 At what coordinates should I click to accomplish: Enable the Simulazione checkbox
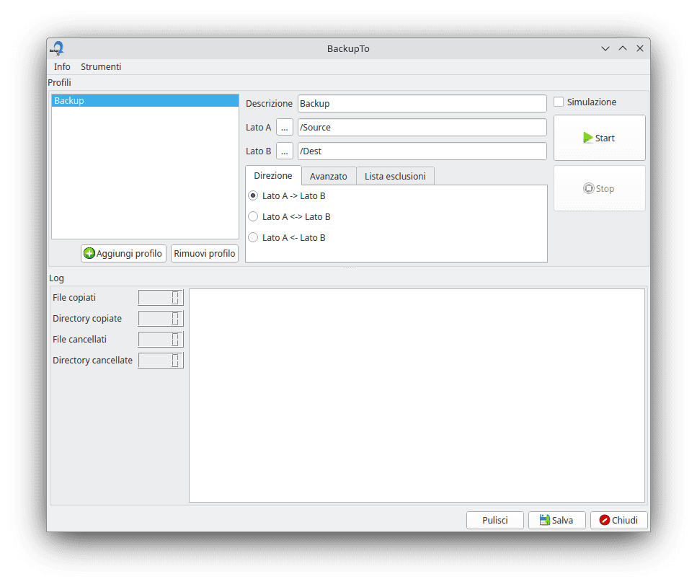click(559, 102)
